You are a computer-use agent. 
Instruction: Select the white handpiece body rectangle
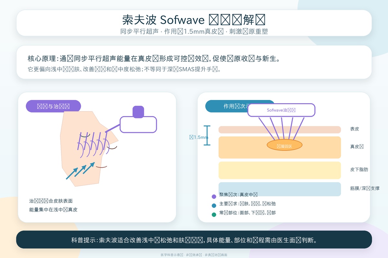138,124
